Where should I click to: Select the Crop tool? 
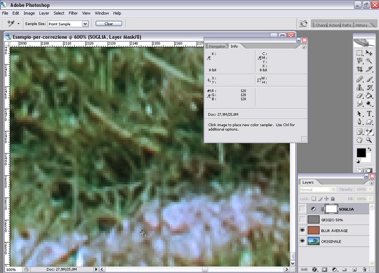360,70
